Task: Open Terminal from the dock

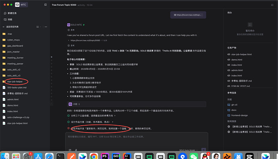Action: (x=60, y=156)
